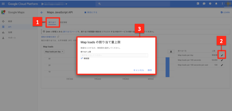Viewport: 232px width, 111px height.
Task: Click the Google Maps logo icon
Action: click(3, 12)
